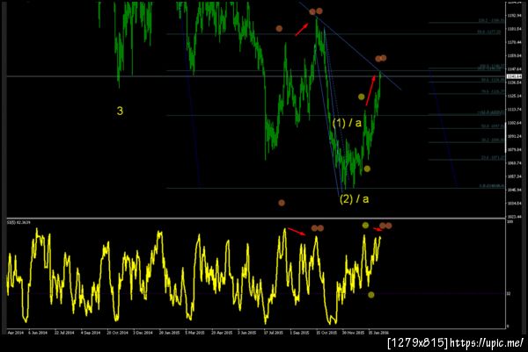The image size is (528, 352).
Task: Click the 1102.64 price scale value
Action: [x=515, y=123]
